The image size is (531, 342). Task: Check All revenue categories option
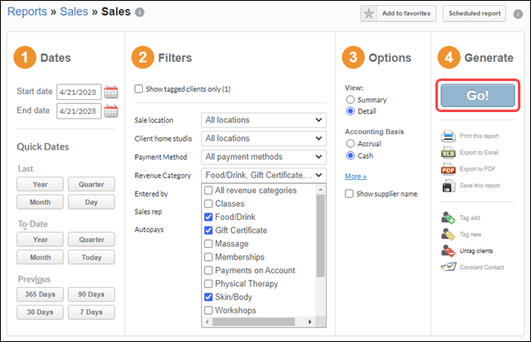point(208,191)
